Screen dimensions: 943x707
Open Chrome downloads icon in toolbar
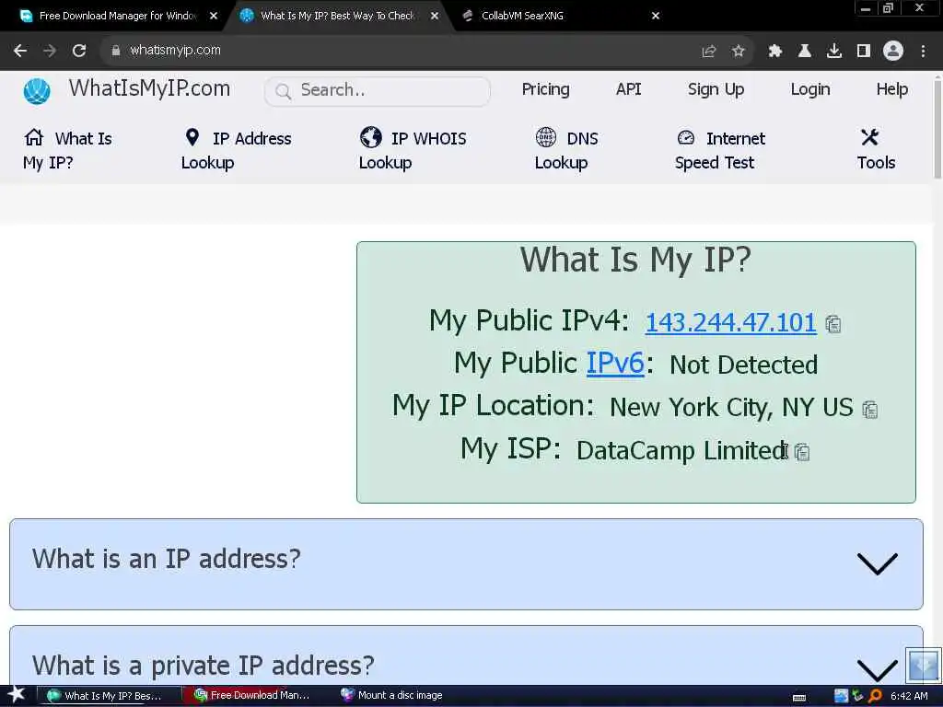[x=833, y=52]
